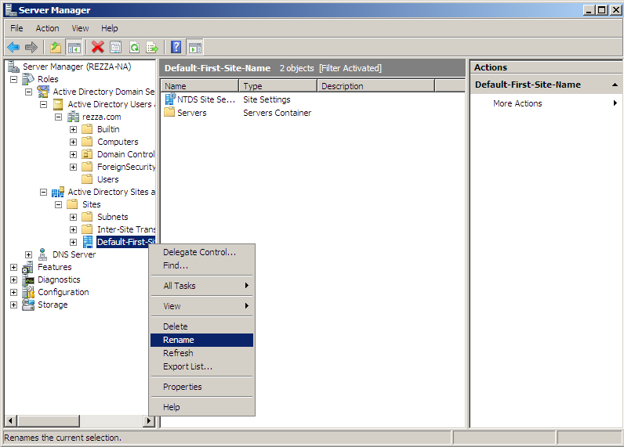Click the blue Help toolbar icon
Screen dimensions: 624x447
(176, 48)
